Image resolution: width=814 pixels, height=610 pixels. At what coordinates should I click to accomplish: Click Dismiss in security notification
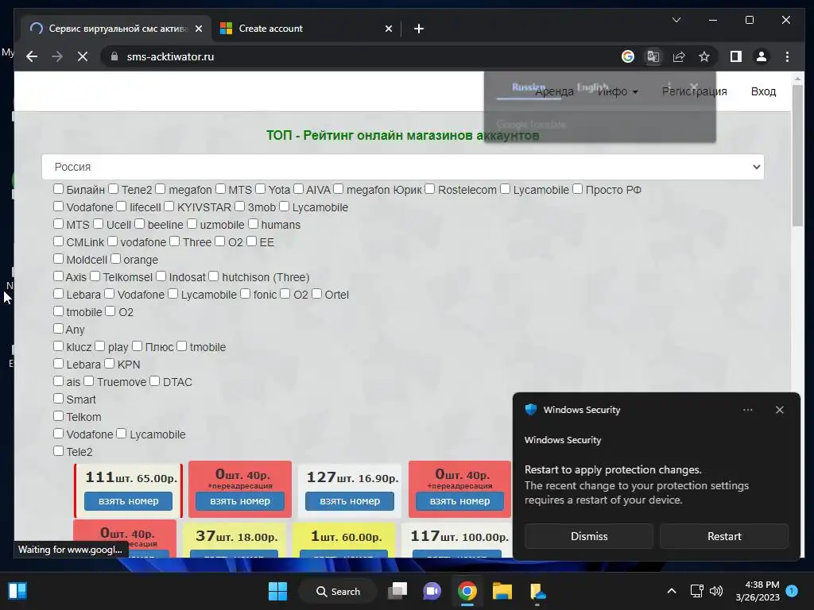589,536
